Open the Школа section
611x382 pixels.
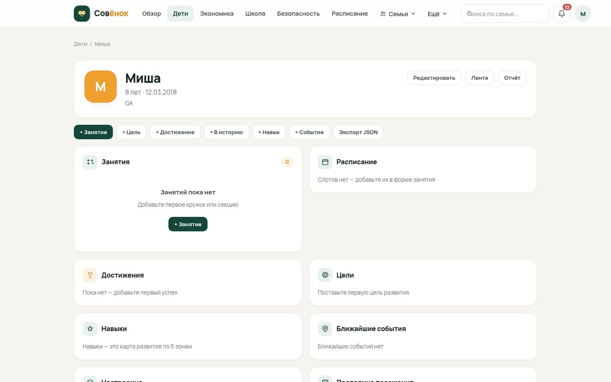[x=255, y=13]
